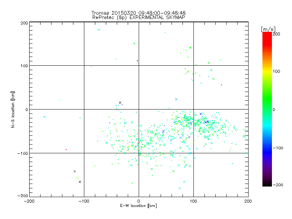This screenshot has width=292, height=219.
Task: Click the x-axis tick label -200
Action: [29, 201]
